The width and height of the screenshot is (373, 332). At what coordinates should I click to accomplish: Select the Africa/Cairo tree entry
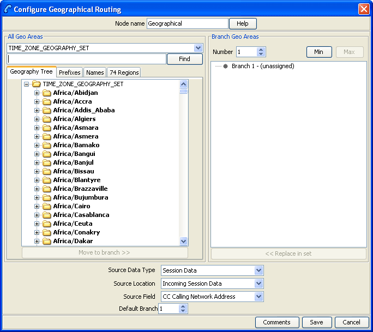71,206
